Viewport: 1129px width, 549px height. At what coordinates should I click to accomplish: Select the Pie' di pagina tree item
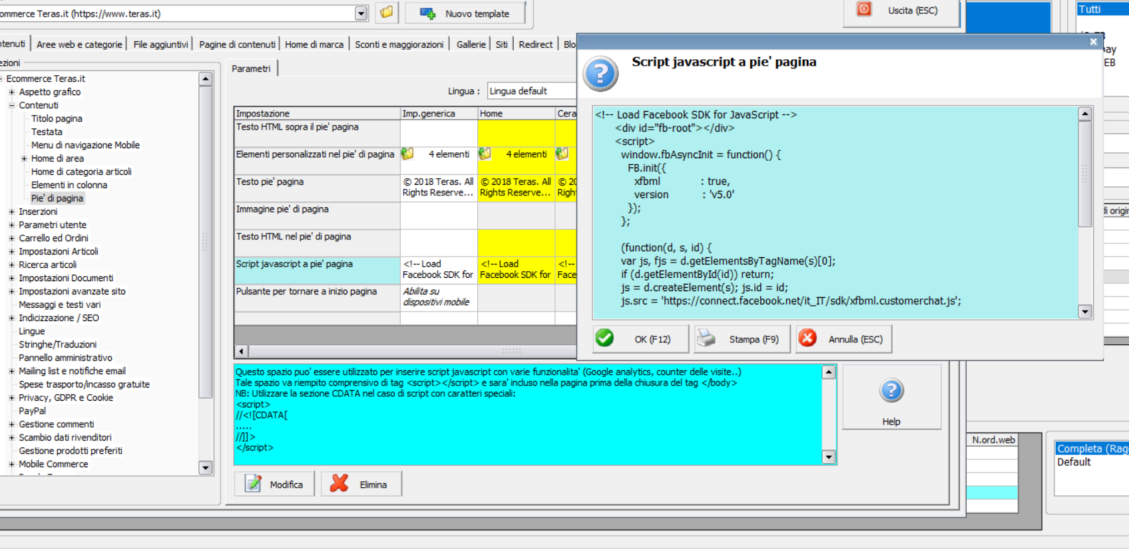click(x=57, y=198)
